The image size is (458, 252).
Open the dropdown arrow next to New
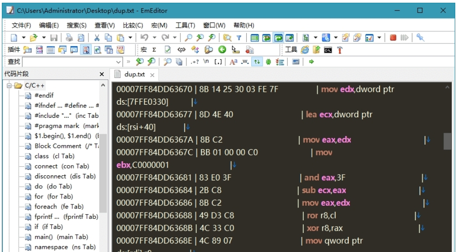coord(24,38)
